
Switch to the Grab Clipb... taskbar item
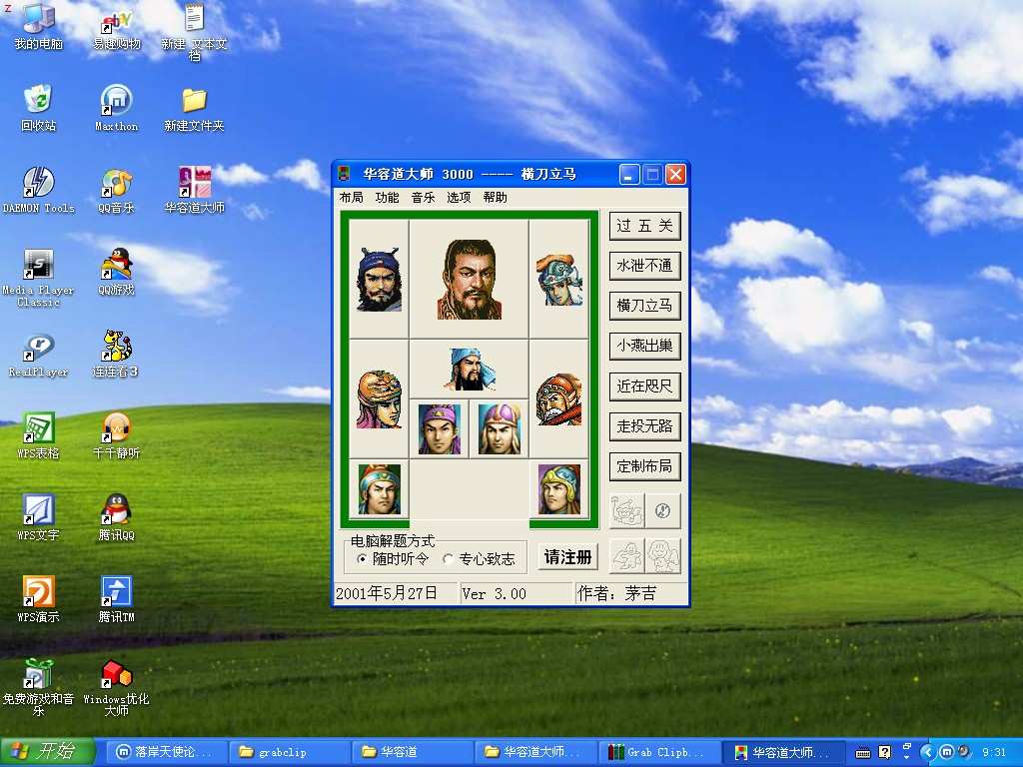click(659, 752)
